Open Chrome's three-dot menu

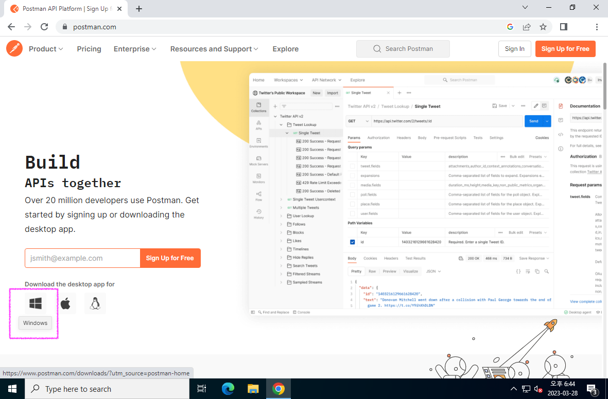tap(597, 27)
